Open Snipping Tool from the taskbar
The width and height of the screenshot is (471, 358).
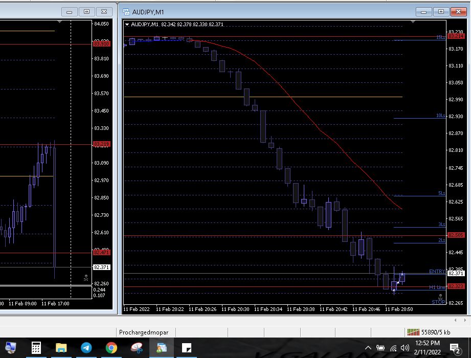tap(137, 348)
